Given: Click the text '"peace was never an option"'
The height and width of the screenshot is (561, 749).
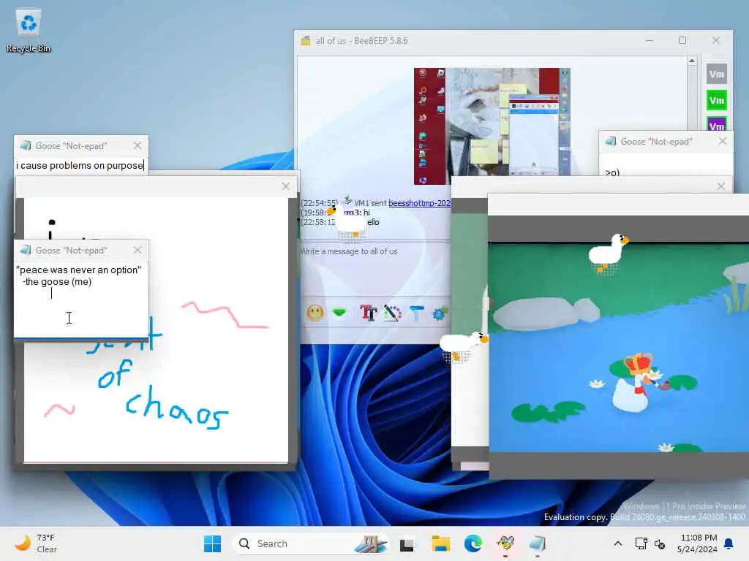Looking at the screenshot, I should (x=79, y=270).
